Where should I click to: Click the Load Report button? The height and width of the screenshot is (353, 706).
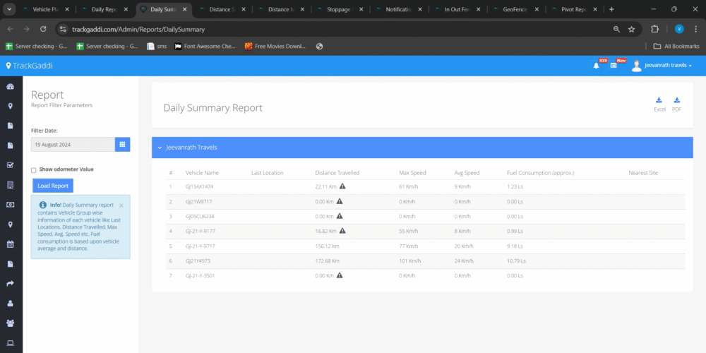click(x=53, y=186)
